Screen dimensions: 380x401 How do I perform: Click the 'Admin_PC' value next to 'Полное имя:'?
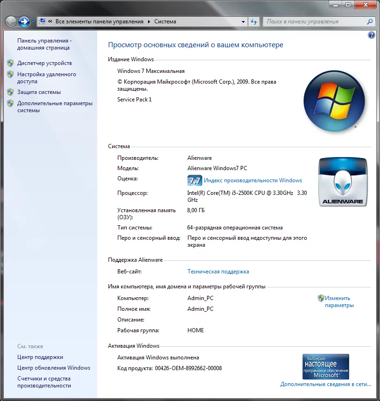coord(200,309)
